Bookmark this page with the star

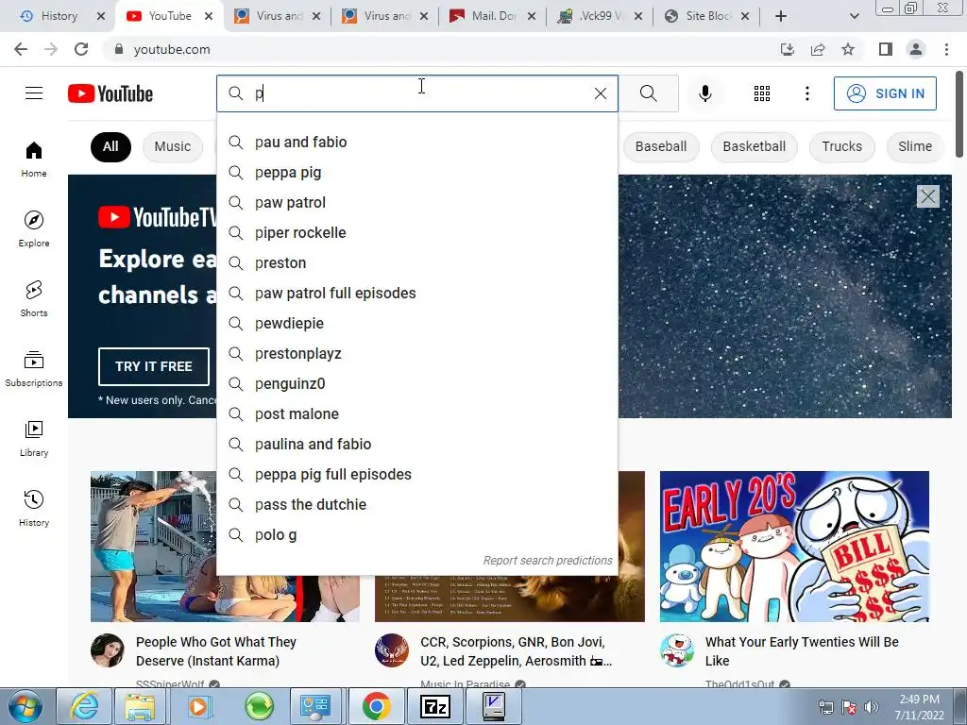(848, 49)
